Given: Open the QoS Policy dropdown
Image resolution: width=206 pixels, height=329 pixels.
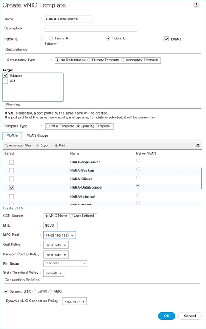Looking at the screenshot, I should pyautogui.click(x=56, y=245).
